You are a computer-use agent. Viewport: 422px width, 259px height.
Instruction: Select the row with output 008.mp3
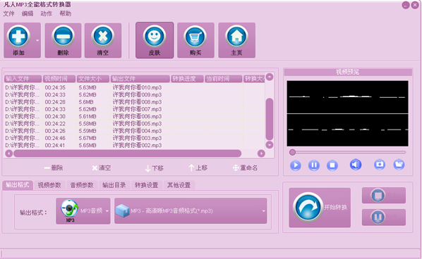pyautogui.click(x=135, y=102)
